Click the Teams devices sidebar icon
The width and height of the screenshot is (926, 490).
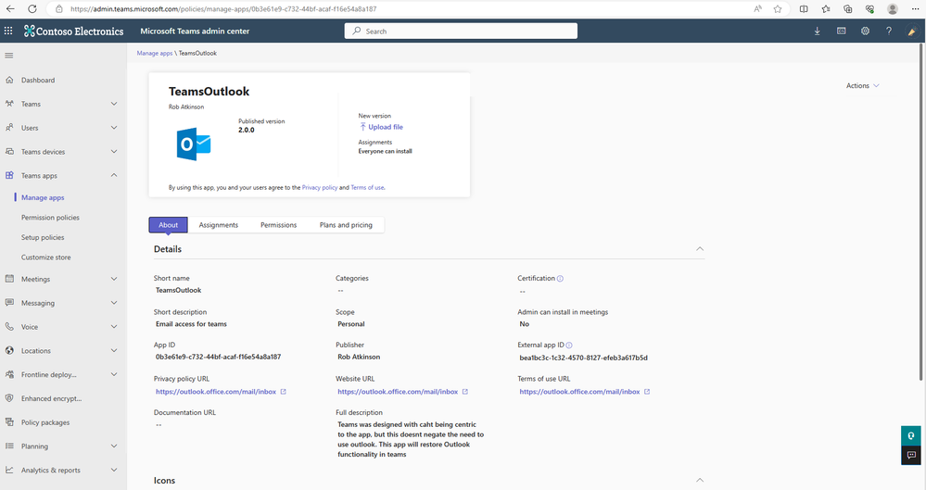(9, 152)
